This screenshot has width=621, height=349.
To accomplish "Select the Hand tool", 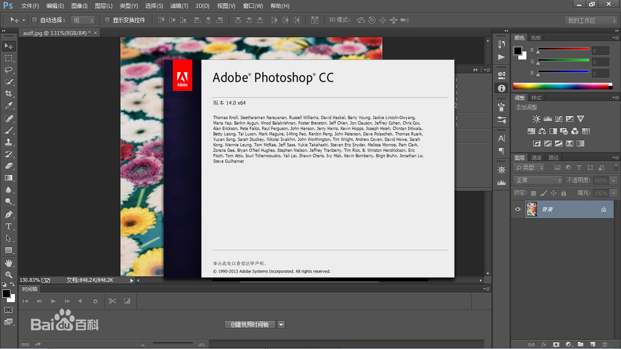I will pyautogui.click(x=9, y=263).
